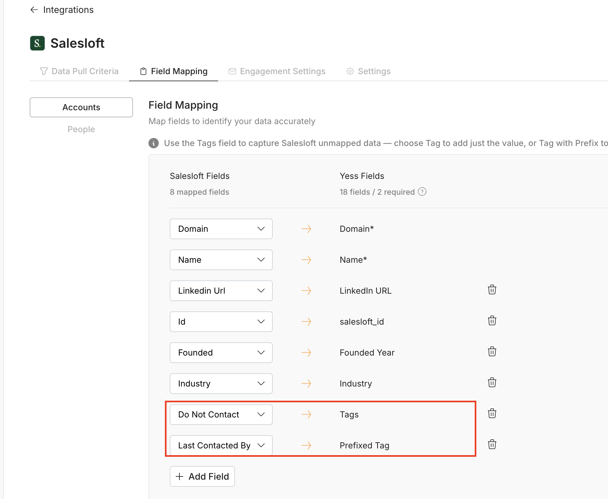Image resolution: width=608 pixels, height=499 pixels.
Task: Click the Field Mapping section heading
Action: [x=183, y=105]
